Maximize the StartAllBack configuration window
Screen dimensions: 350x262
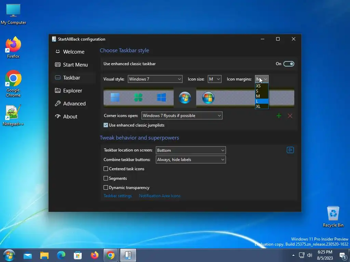click(x=278, y=39)
